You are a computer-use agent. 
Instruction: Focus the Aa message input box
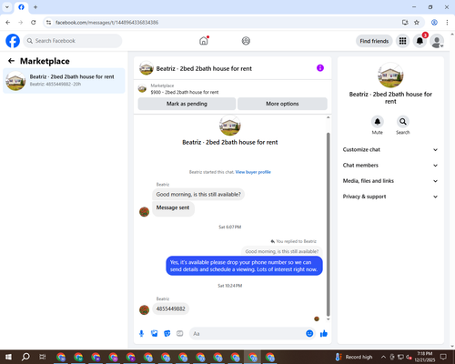[248, 334]
